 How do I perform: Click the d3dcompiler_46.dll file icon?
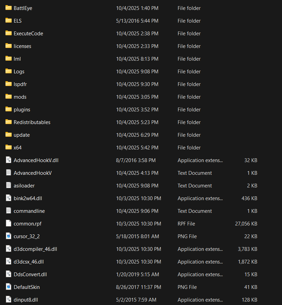[x=8, y=249]
